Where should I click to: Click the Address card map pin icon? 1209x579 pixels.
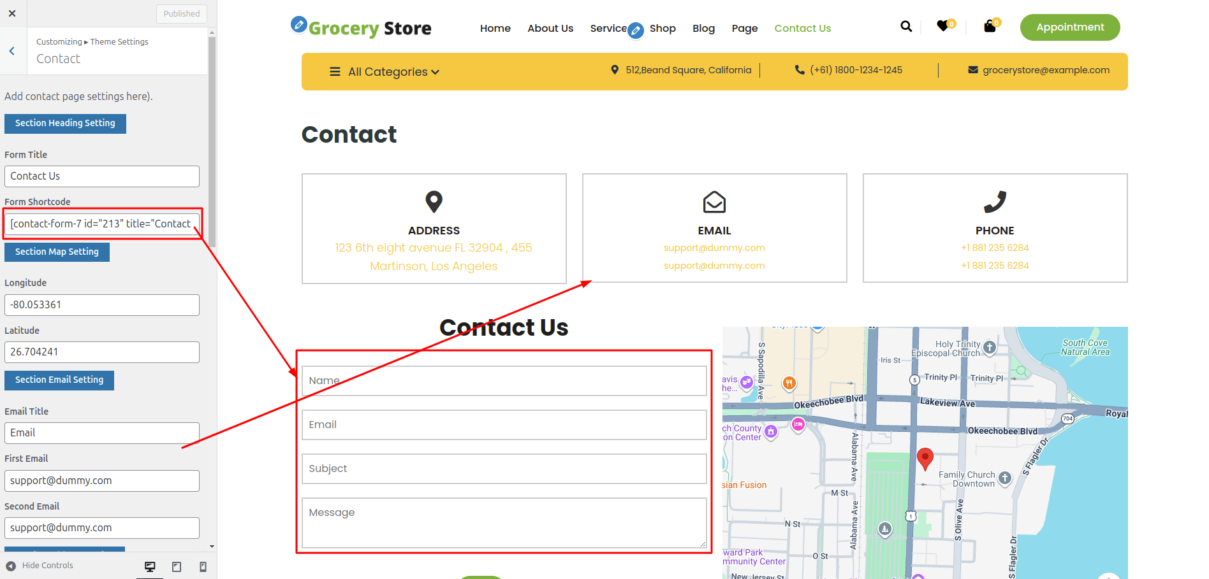pyautogui.click(x=434, y=202)
